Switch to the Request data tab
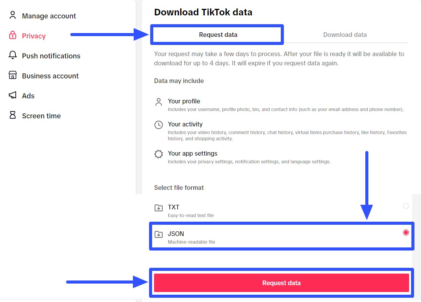This screenshot has width=421, height=302. (217, 35)
